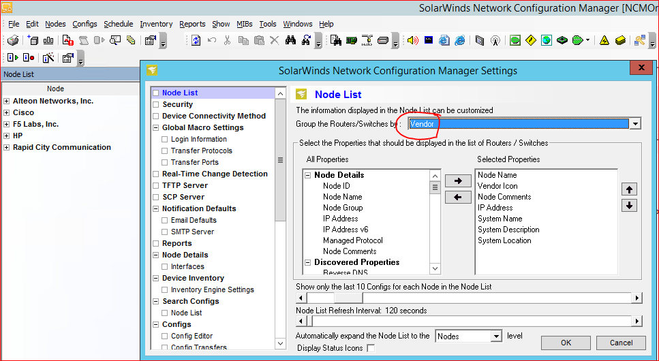Click the add new node cube icon

pyautogui.click(x=33, y=40)
